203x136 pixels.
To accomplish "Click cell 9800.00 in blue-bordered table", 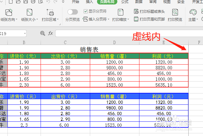I will click(x=114, y=108).
